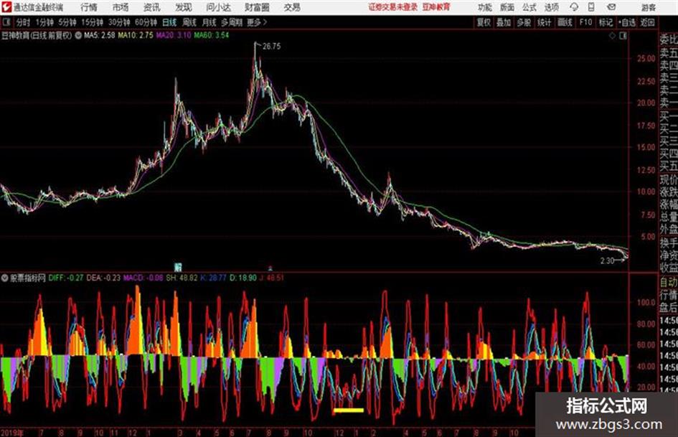The width and height of the screenshot is (678, 437).
Task: Click the 自动 label in the right sidebar
Action: [x=669, y=283]
